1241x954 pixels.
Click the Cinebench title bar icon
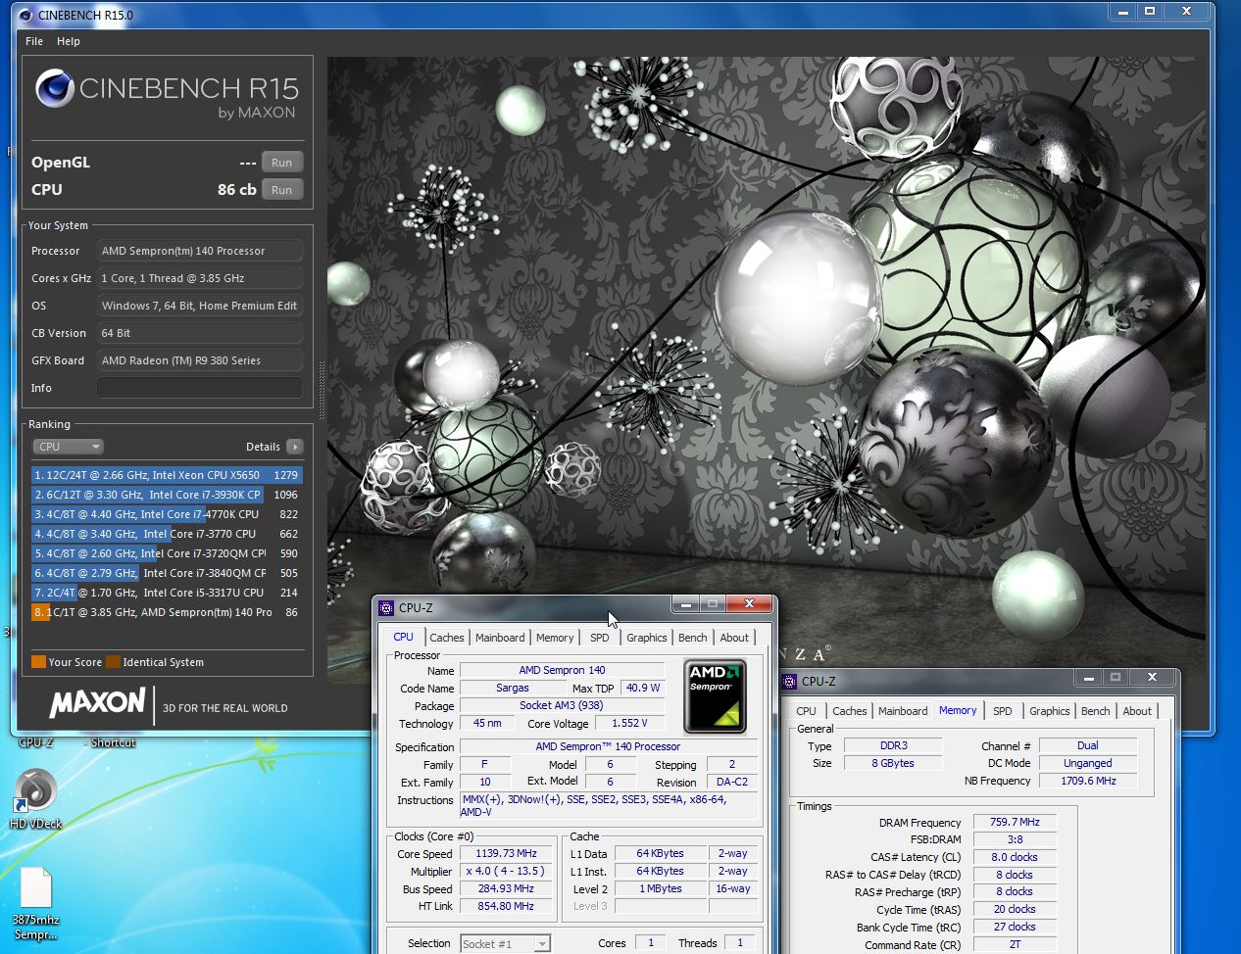point(25,15)
